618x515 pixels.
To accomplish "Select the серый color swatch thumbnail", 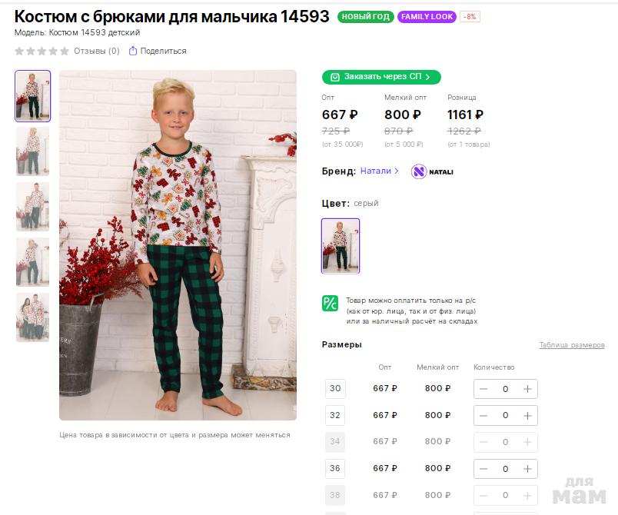I will tap(341, 246).
